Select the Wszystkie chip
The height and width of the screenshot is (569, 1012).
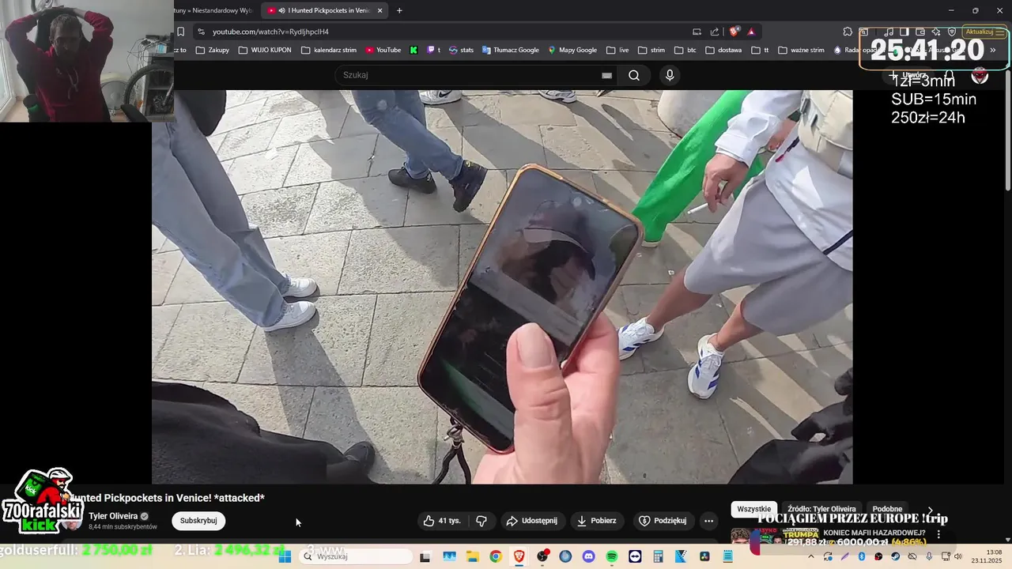753,509
